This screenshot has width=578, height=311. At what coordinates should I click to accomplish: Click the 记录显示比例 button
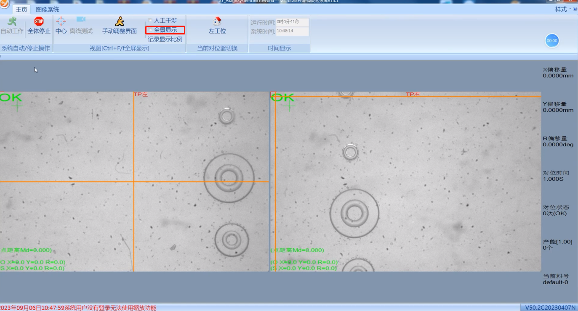165,39
